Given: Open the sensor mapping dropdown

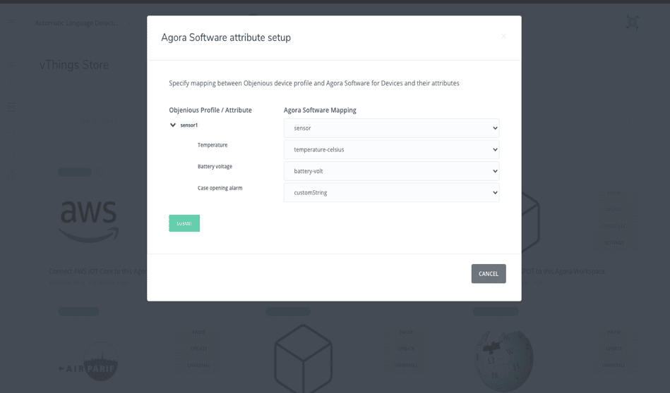Looking at the screenshot, I should click(391, 128).
